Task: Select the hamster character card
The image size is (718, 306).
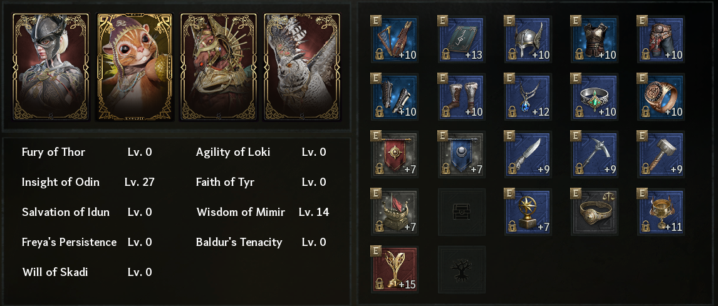Action: [x=133, y=67]
